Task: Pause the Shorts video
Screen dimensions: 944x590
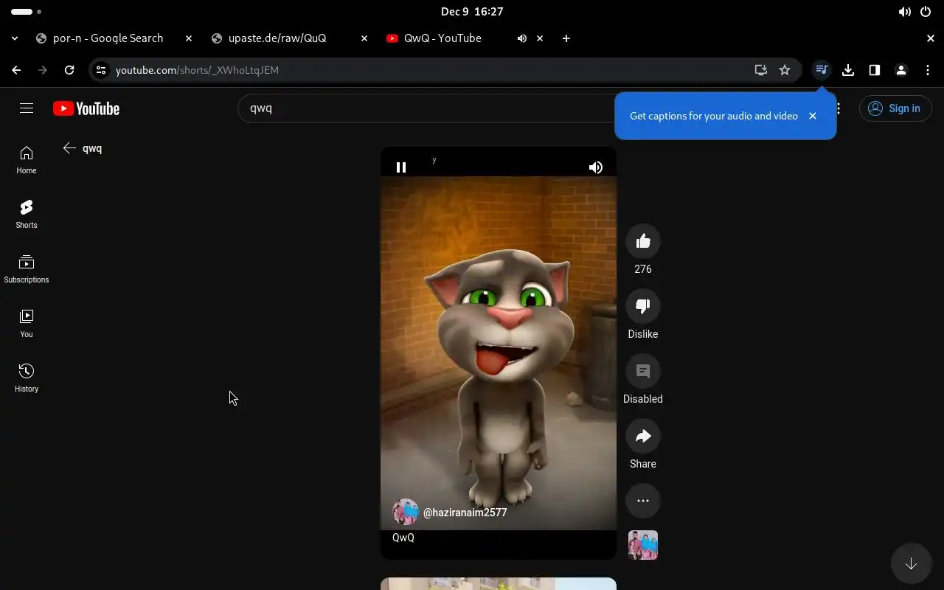Action: click(401, 167)
